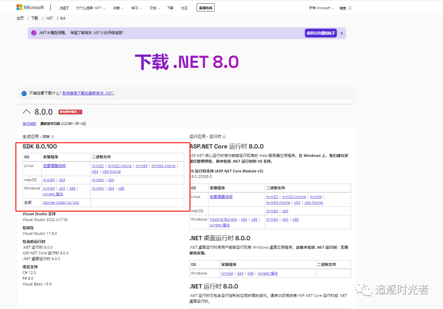Download desktop runtime Windows Arm64 installer

coord(227,273)
